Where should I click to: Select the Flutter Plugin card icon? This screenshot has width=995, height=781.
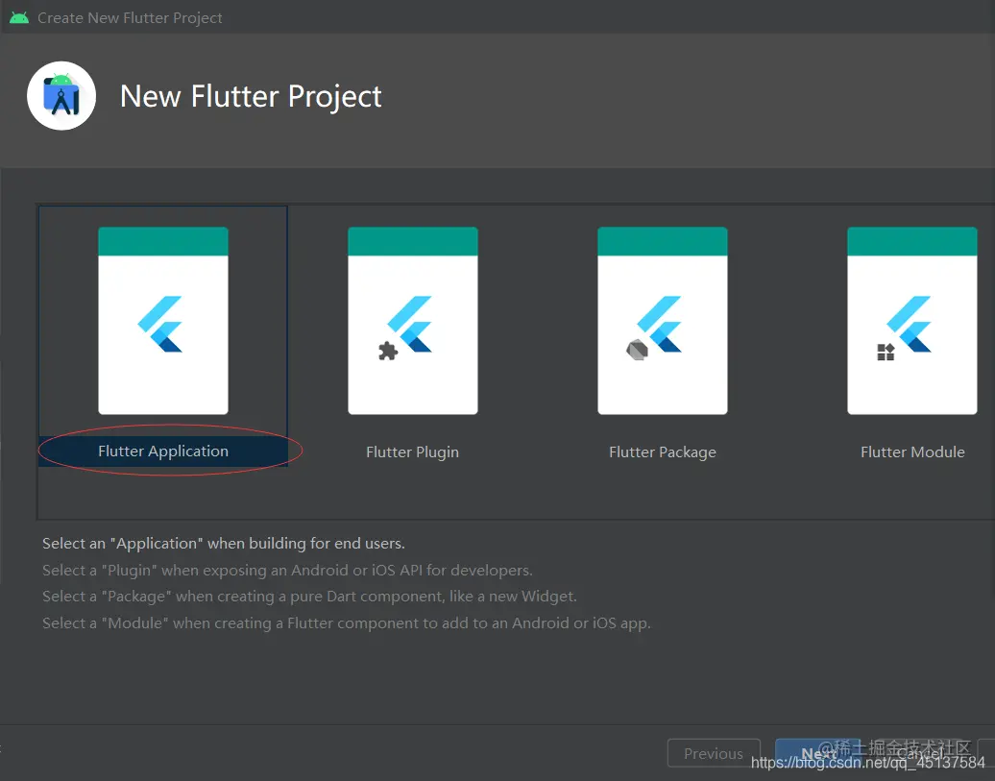[x=412, y=321]
